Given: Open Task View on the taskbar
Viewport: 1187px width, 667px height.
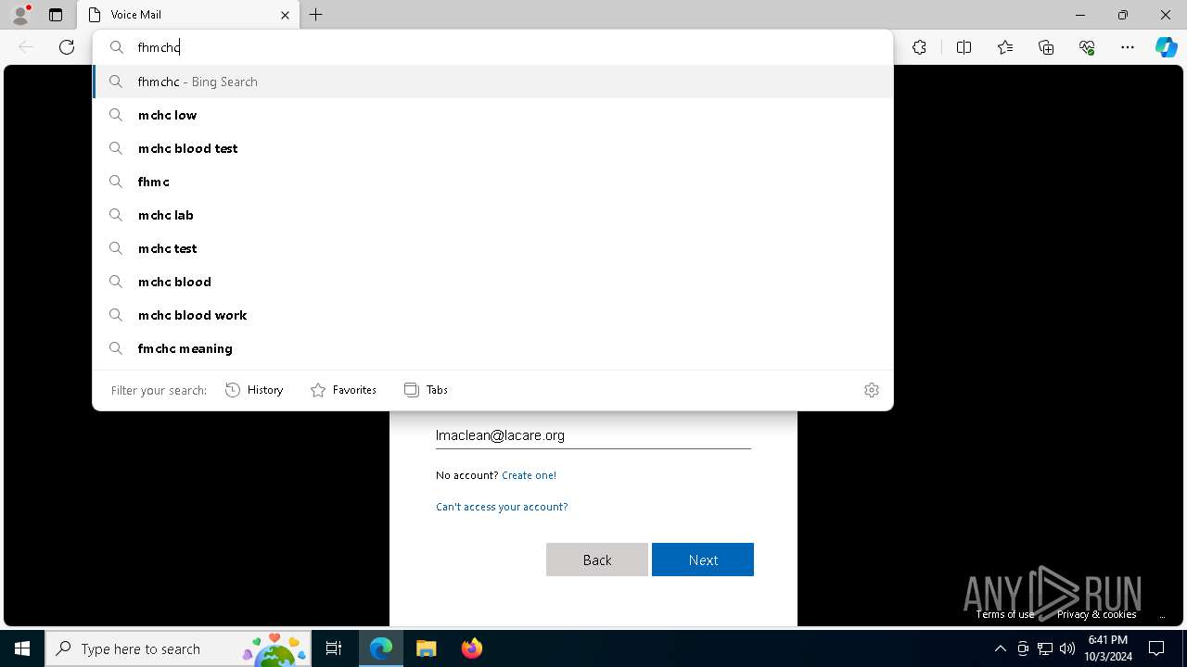Looking at the screenshot, I should 334,648.
